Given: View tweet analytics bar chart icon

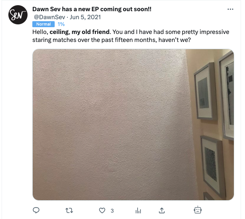Looking at the screenshot, I should coord(138,210).
